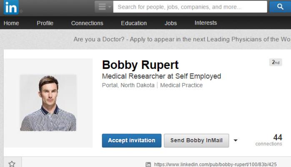The height and width of the screenshot is (167, 291).
Task: Click the LinkedIn logo icon
Action: [11, 8]
